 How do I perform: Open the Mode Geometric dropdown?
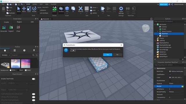click(x=46, y=7)
